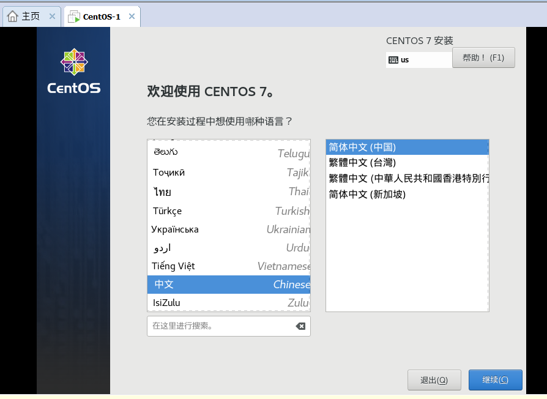Image resolution: width=547 pixels, height=399 pixels.
Task: Select IsiZulu Zulu language
Action: point(228,302)
